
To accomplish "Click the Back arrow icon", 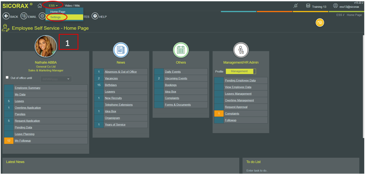I will [x=6, y=17].
